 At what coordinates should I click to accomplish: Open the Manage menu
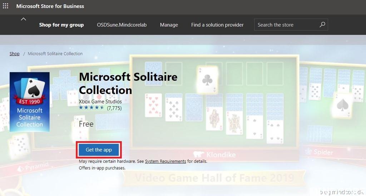point(169,25)
